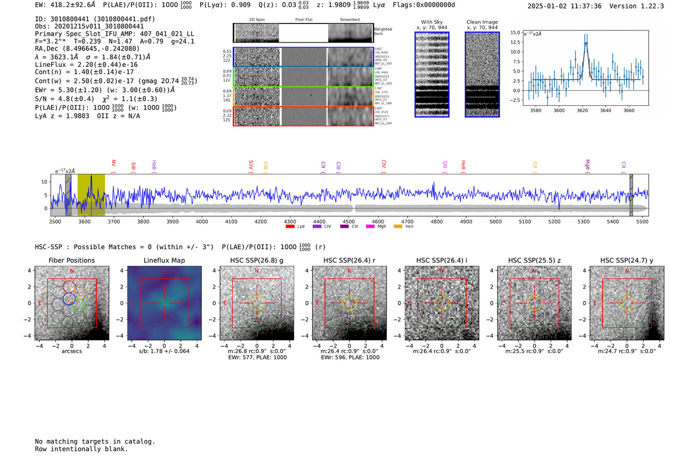
Task: Select the CIII legend swatch
Action: coord(345,227)
